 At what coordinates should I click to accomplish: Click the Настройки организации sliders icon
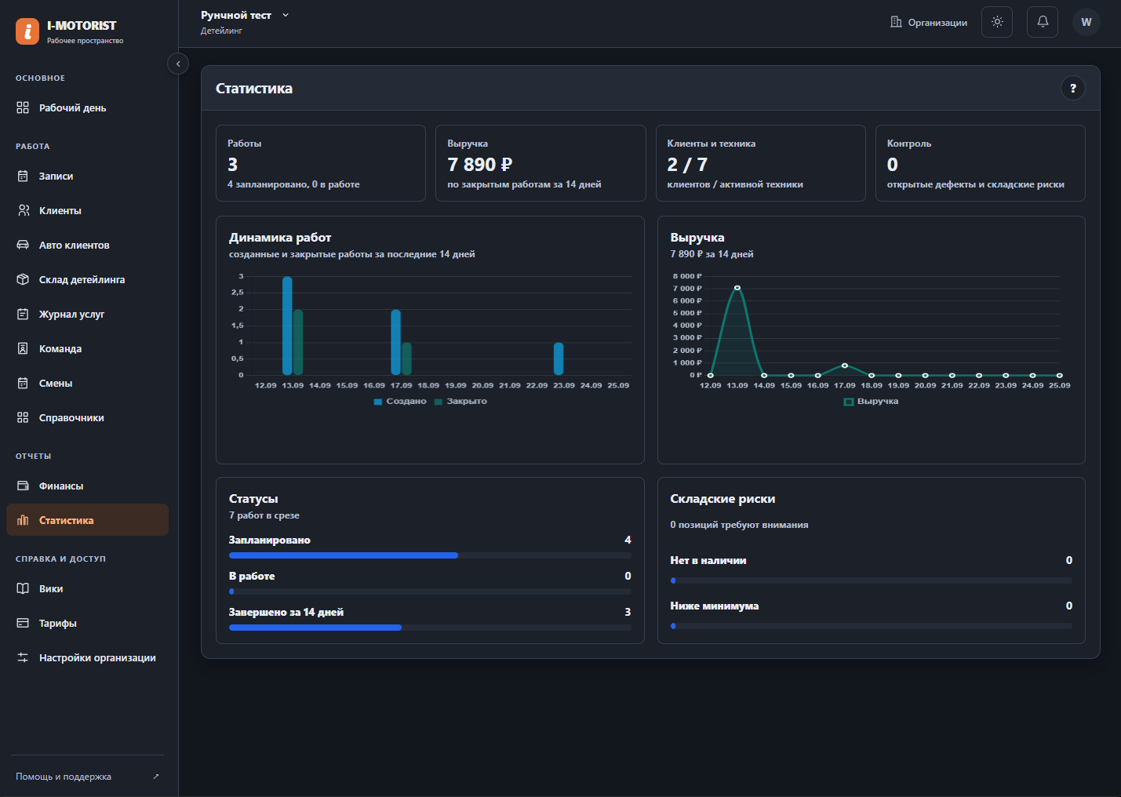(x=23, y=657)
